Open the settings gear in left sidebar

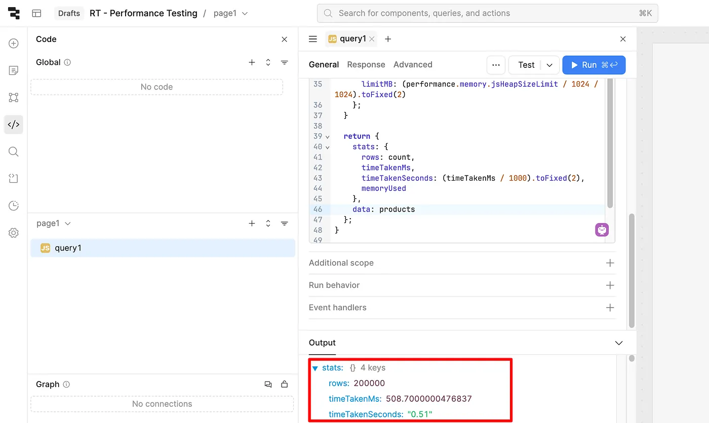(14, 233)
